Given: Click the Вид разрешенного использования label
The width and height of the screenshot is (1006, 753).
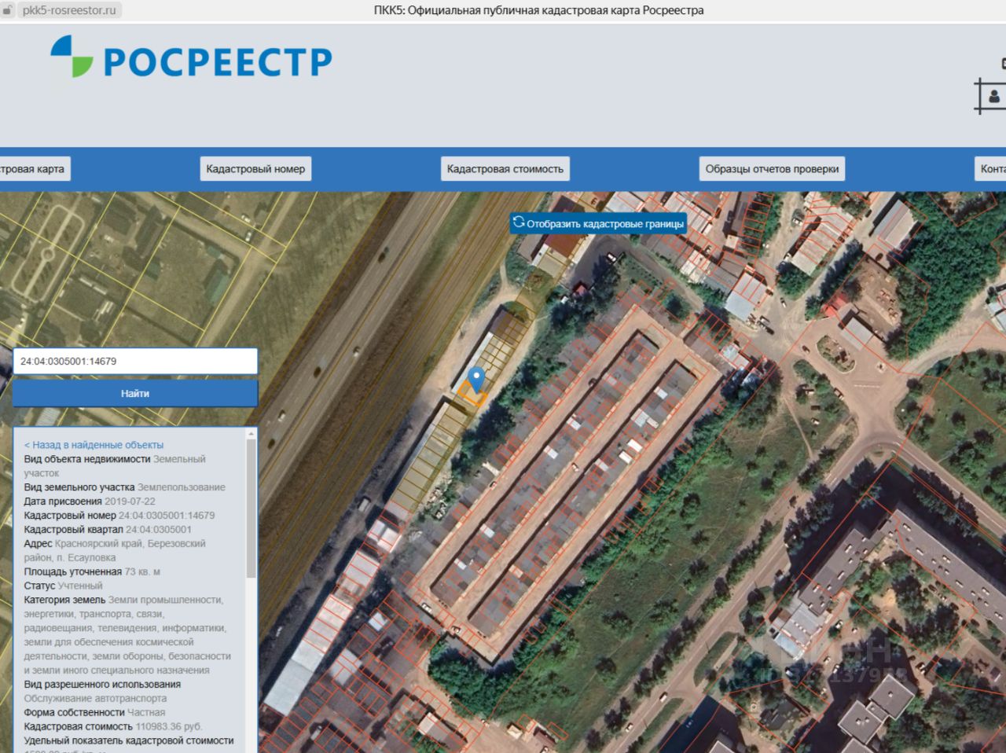Looking at the screenshot, I should [102, 685].
